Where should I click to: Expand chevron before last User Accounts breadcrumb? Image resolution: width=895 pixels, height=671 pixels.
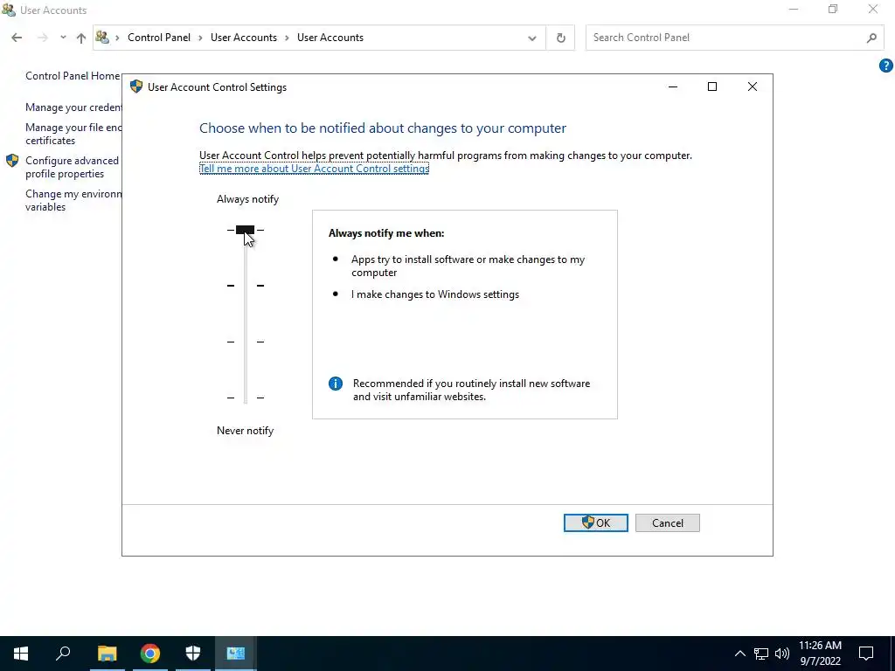coord(287,38)
